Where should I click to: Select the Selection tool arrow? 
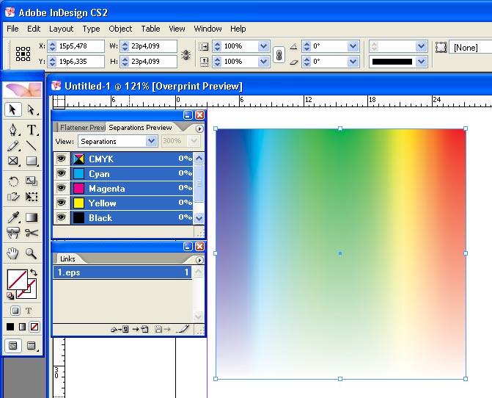tap(12, 109)
